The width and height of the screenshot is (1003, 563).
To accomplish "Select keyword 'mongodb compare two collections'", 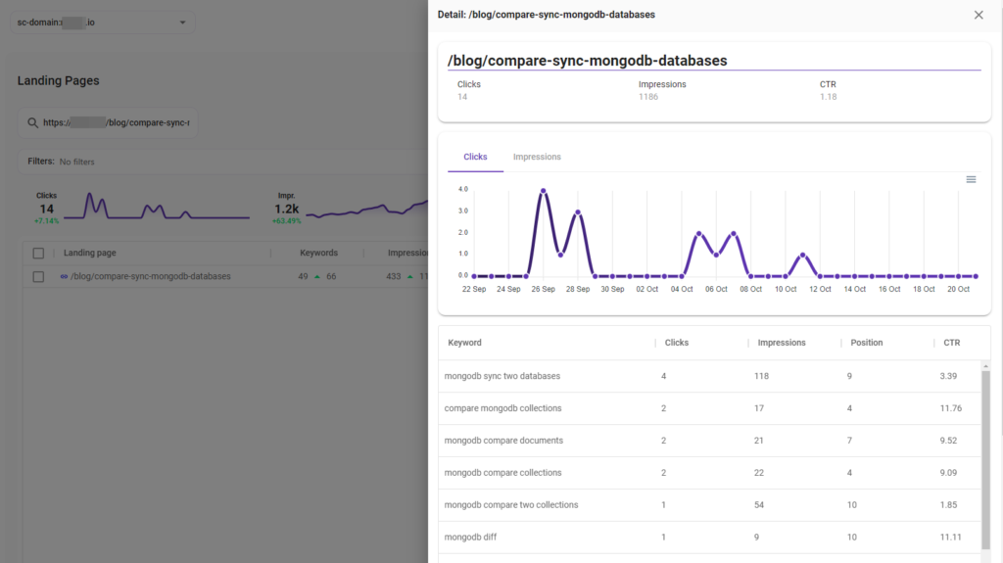I will [511, 505].
